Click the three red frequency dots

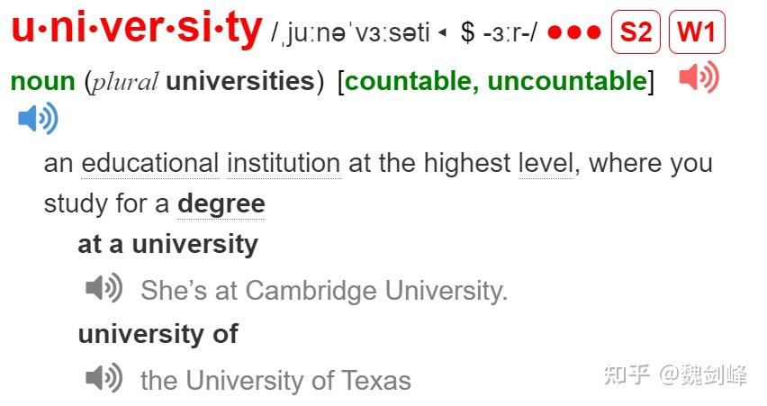coord(574,32)
